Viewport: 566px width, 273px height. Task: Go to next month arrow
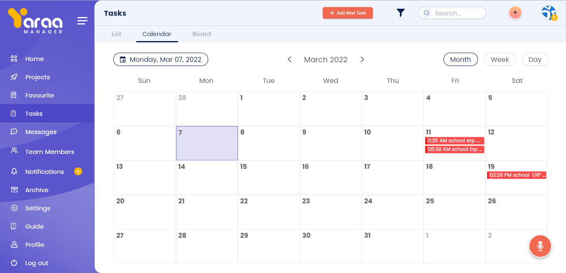point(362,59)
